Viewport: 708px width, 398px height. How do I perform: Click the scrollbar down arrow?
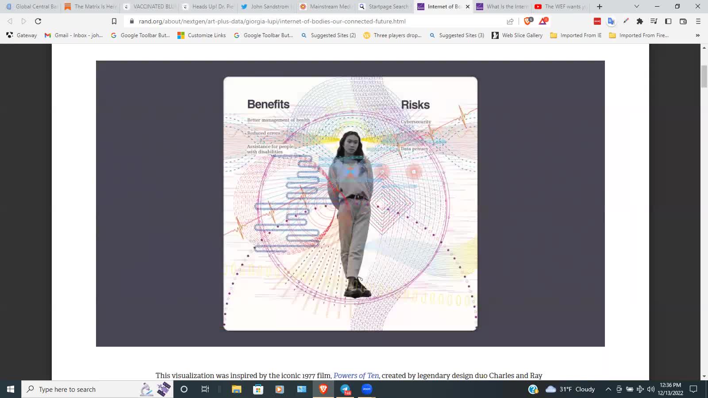click(704, 376)
